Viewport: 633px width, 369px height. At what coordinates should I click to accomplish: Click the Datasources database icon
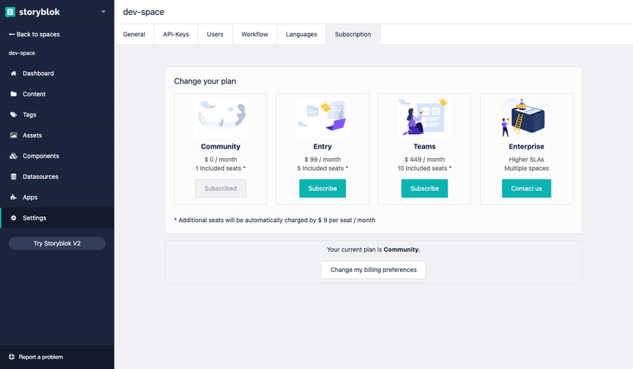coord(14,177)
